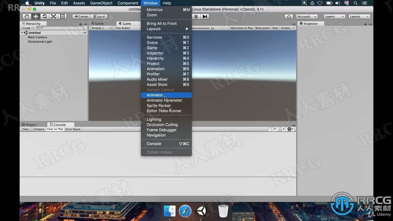Open the Apple menu
The height and width of the screenshot is (221, 393).
[27, 3]
